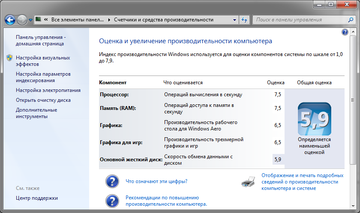Viewport: 360px width, 213px height.
Task: Expand arrow after "Все элементы панел..." breadcrumb
Action: (x=108, y=20)
